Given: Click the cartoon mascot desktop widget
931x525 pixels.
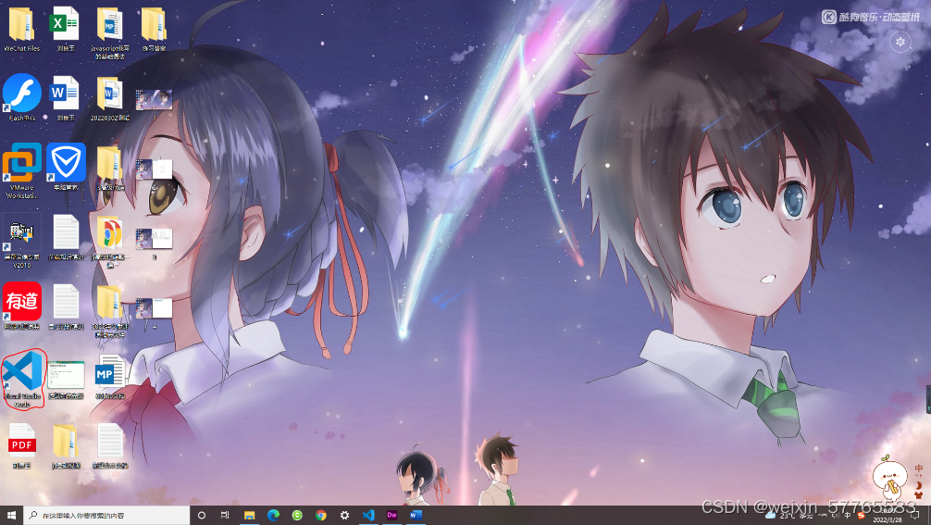Looking at the screenshot, I should coord(890,478).
